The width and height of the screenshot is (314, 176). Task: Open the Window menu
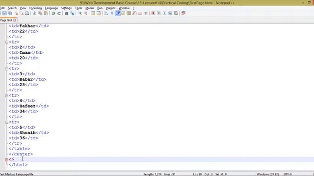coord(124,8)
